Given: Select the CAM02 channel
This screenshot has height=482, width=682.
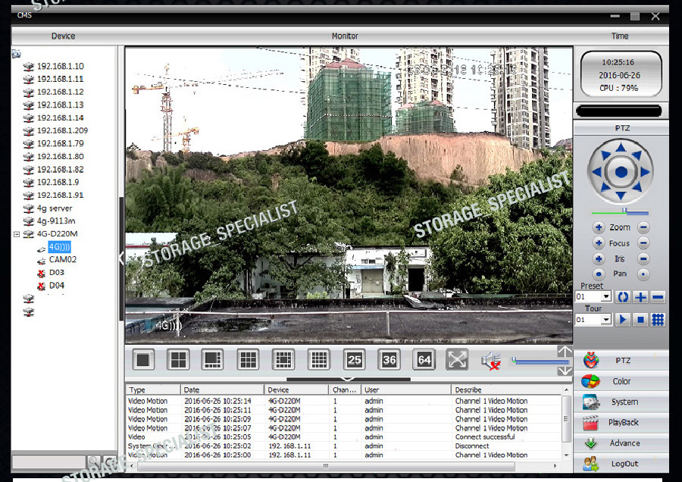Looking at the screenshot, I should (63, 260).
